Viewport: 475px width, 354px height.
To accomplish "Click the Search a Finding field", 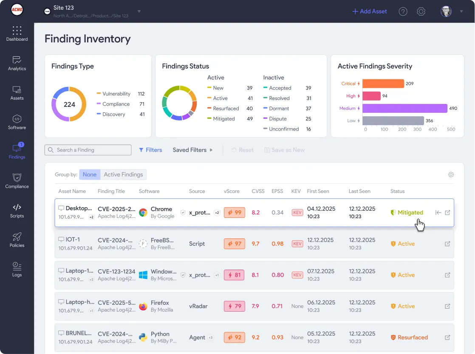I will click(88, 150).
